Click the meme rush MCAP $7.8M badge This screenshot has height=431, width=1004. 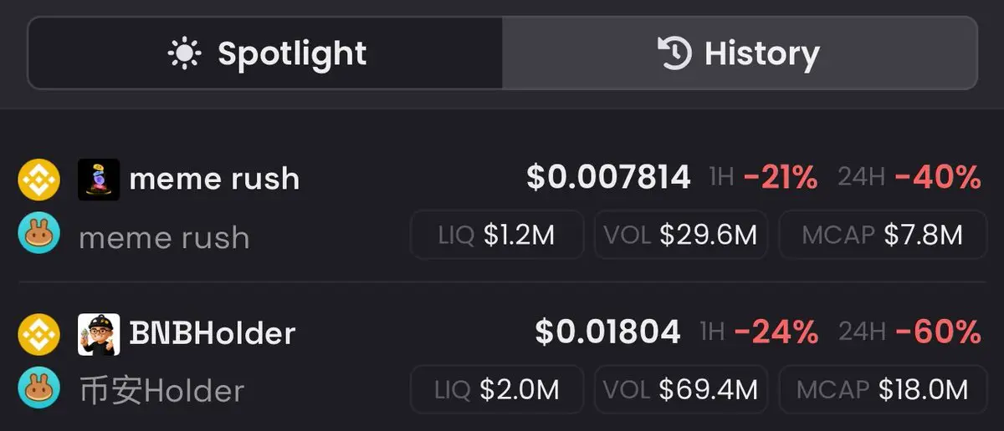click(x=882, y=235)
